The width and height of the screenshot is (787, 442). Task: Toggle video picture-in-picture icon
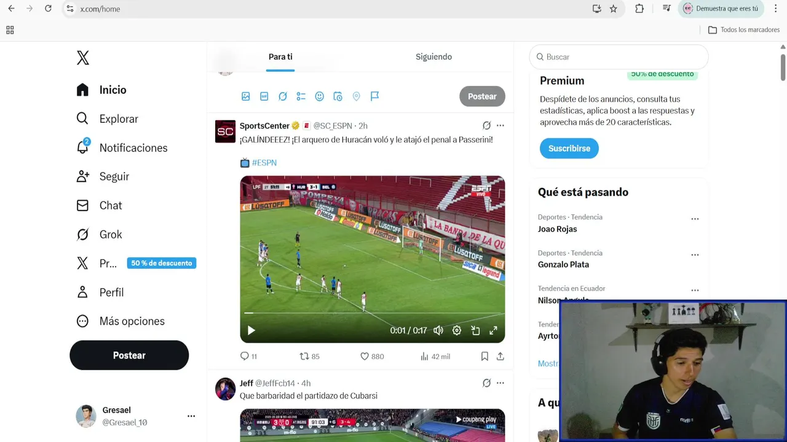(475, 330)
